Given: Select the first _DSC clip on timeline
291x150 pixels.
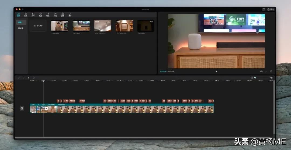Looking at the screenshot, I should point(33,108).
